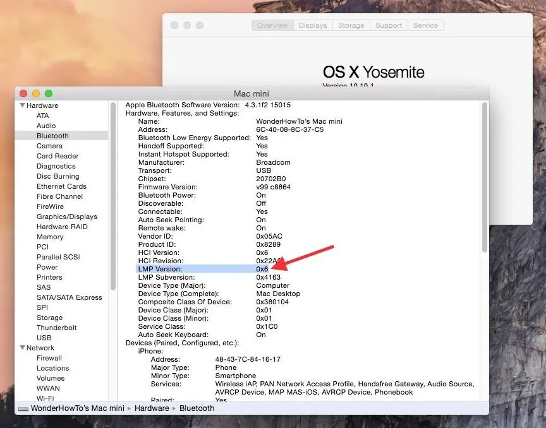This screenshot has width=546, height=428.
Task: Click WonderHowTo's Mac mini in path bar
Action: tap(77, 408)
